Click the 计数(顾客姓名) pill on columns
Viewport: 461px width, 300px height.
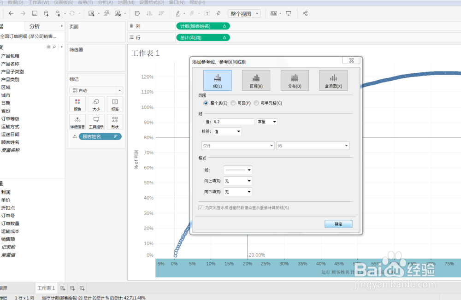203,26
